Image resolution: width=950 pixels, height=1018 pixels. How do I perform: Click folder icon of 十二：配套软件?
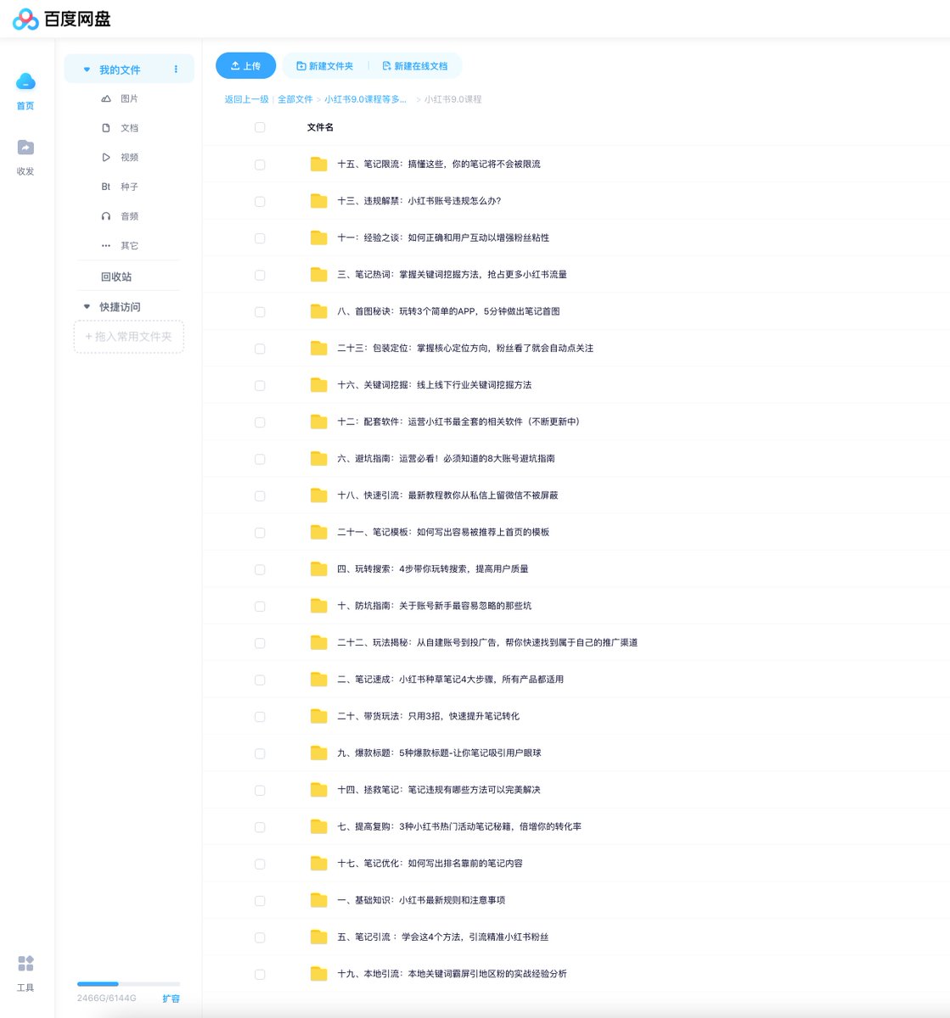[x=319, y=422]
